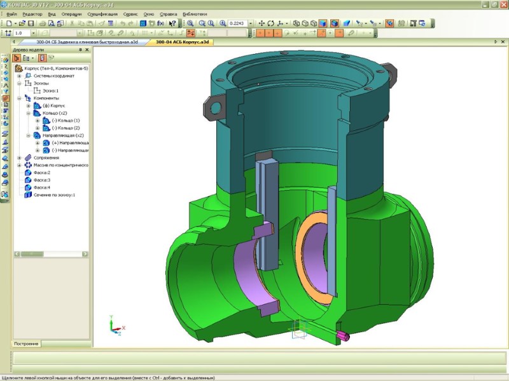Open the view orientation axes dropdown arrow
This screenshot has width=509, height=381.
pos(287,23)
